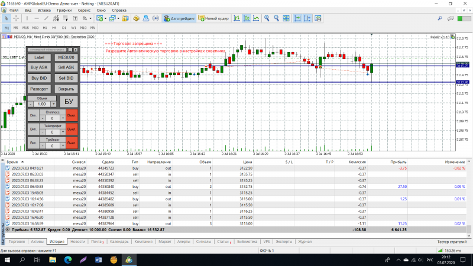This screenshot has height=266, width=473.
Task: Switch chart to line chart view
Action: [x=256, y=18]
